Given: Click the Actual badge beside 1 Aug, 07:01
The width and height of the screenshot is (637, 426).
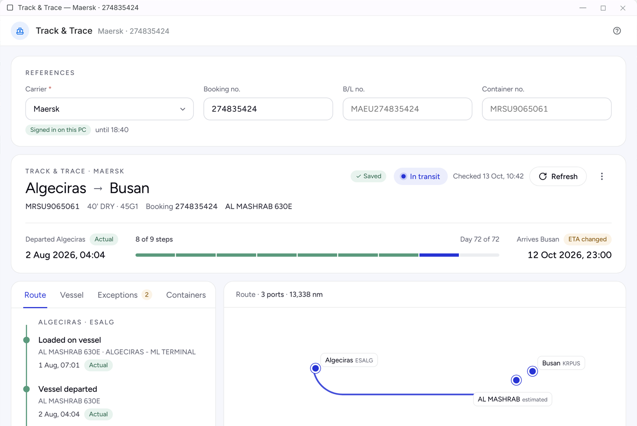Looking at the screenshot, I should pos(98,365).
